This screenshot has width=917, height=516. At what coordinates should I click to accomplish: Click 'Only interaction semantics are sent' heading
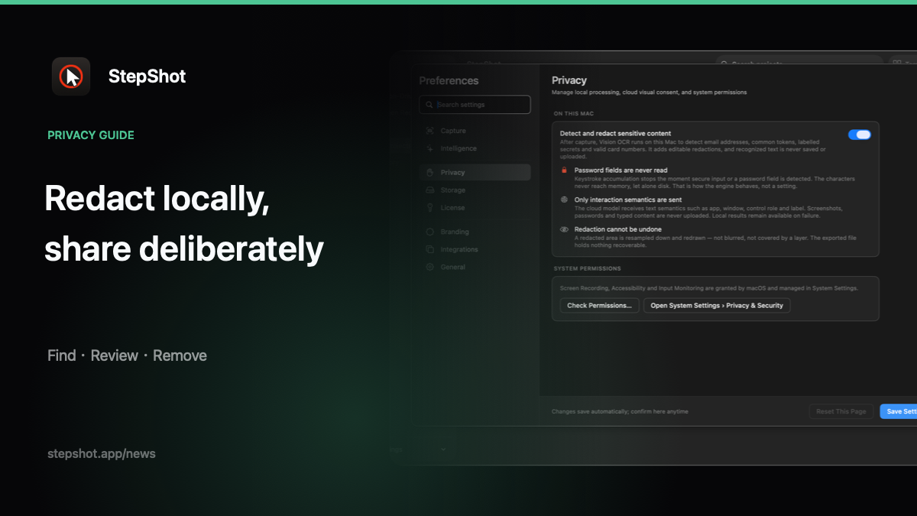coord(628,200)
